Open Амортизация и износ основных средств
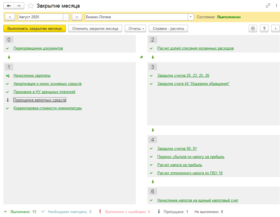Viewport: 280px width, 217px height. point(47,84)
